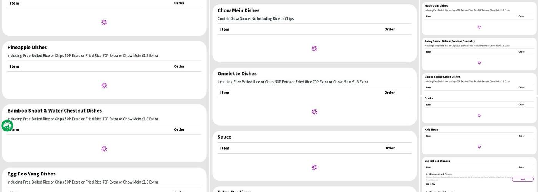Click the Mushroom Dishes loading spinner
This screenshot has width=538, height=192.
point(479,27)
